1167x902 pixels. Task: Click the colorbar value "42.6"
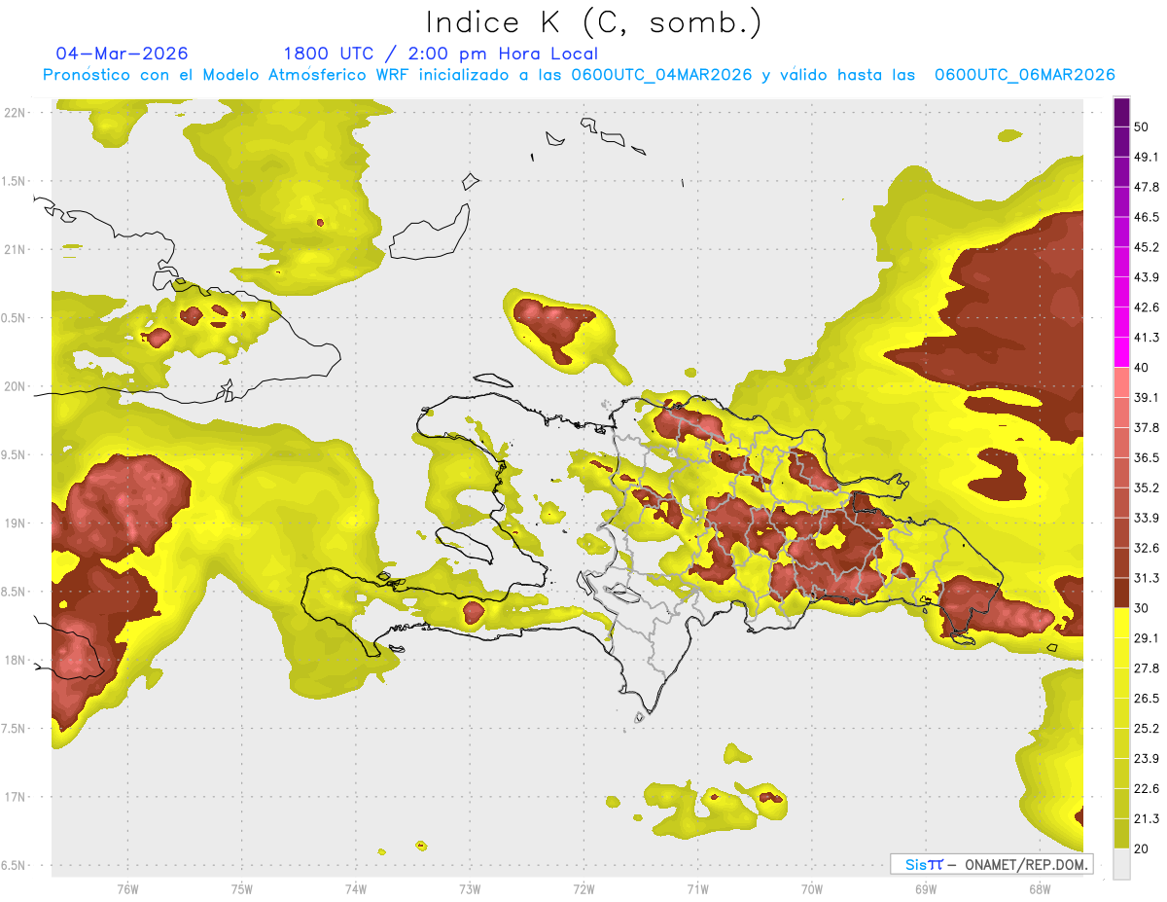click(x=1147, y=307)
